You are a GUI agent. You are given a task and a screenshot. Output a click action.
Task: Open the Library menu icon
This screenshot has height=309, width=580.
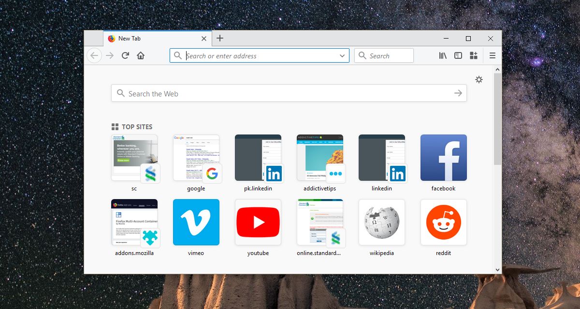coord(443,55)
